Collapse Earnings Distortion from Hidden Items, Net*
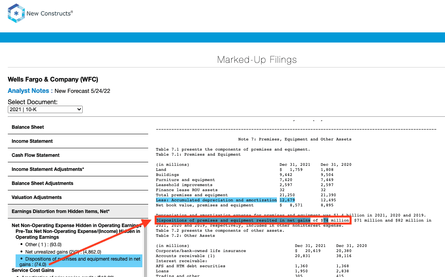The height and width of the screenshot is (277, 445). (x=78, y=211)
